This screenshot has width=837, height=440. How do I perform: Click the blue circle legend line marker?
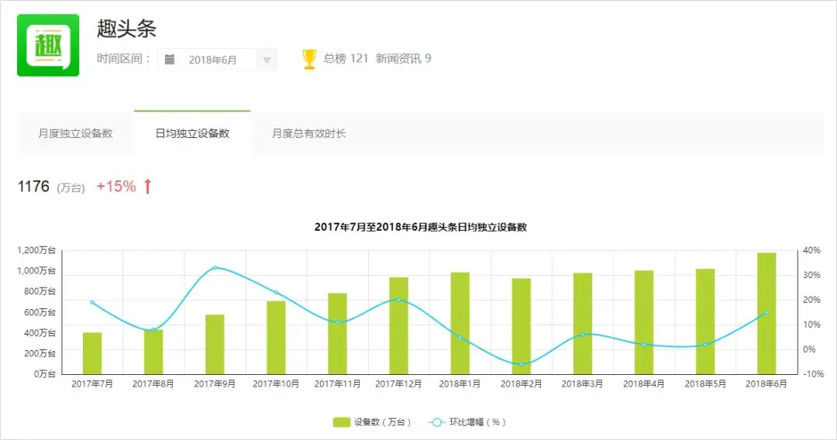(436, 422)
